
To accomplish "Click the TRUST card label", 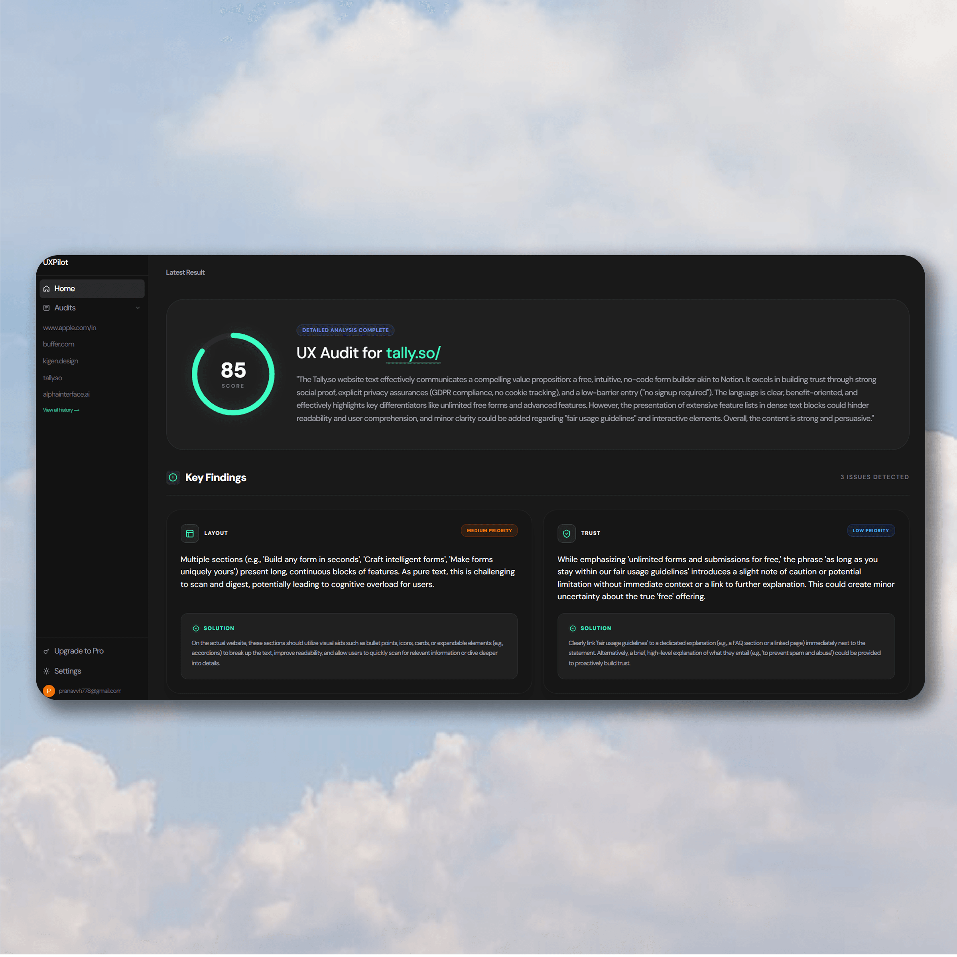I will click(x=591, y=534).
